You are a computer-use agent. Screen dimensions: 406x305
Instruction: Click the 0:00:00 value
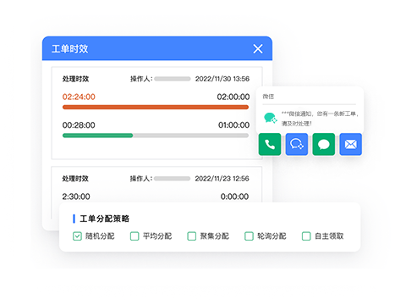[234, 197]
